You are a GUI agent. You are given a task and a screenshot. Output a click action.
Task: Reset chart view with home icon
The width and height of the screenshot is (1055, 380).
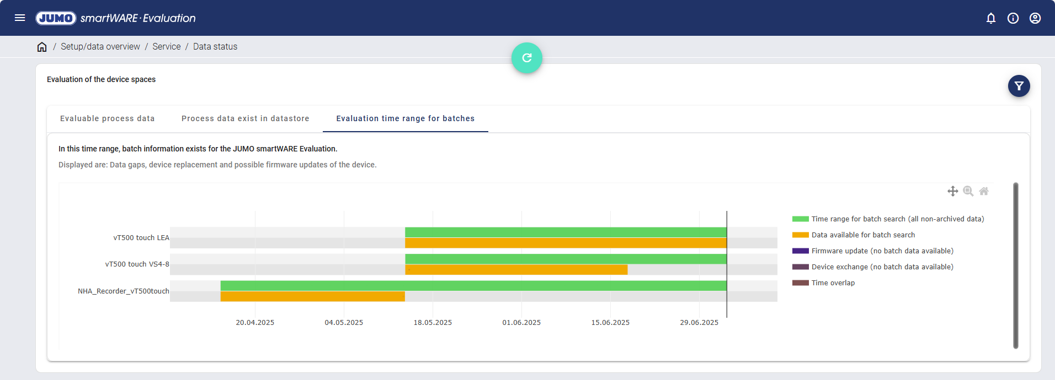[x=984, y=191]
